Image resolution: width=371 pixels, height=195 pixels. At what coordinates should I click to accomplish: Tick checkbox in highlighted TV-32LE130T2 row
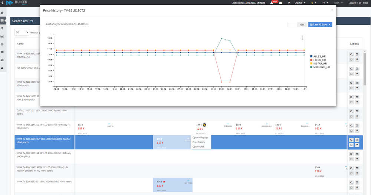[x=351, y=145]
